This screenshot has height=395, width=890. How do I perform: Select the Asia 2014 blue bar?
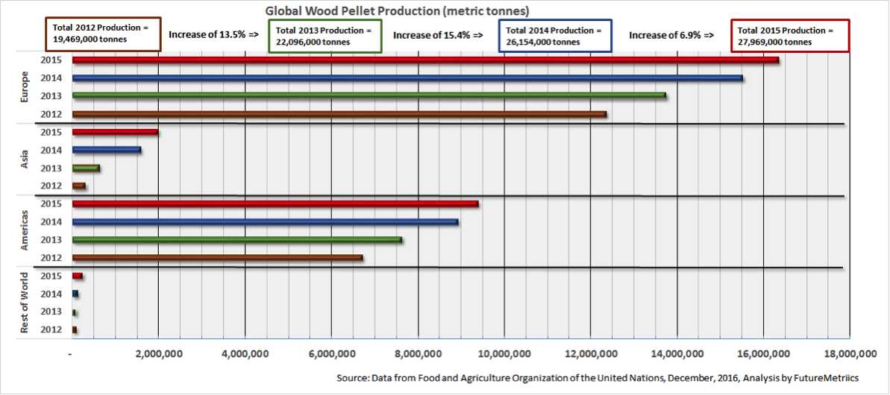[107, 150]
